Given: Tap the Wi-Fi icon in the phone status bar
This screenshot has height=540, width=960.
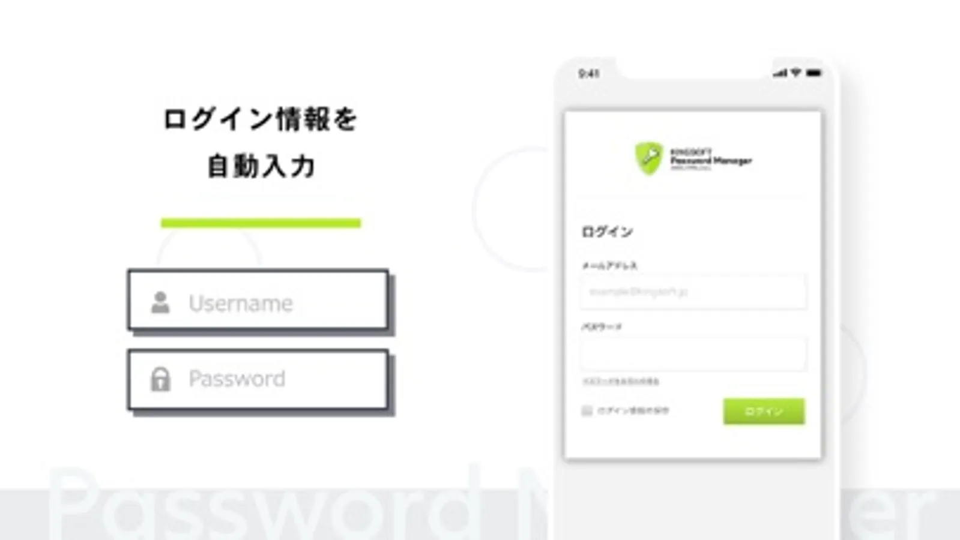Looking at the screenshot, I should 795,73.
